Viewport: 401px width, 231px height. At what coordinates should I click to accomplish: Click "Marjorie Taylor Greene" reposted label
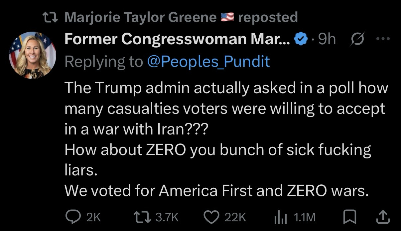[x=140, y=17]
